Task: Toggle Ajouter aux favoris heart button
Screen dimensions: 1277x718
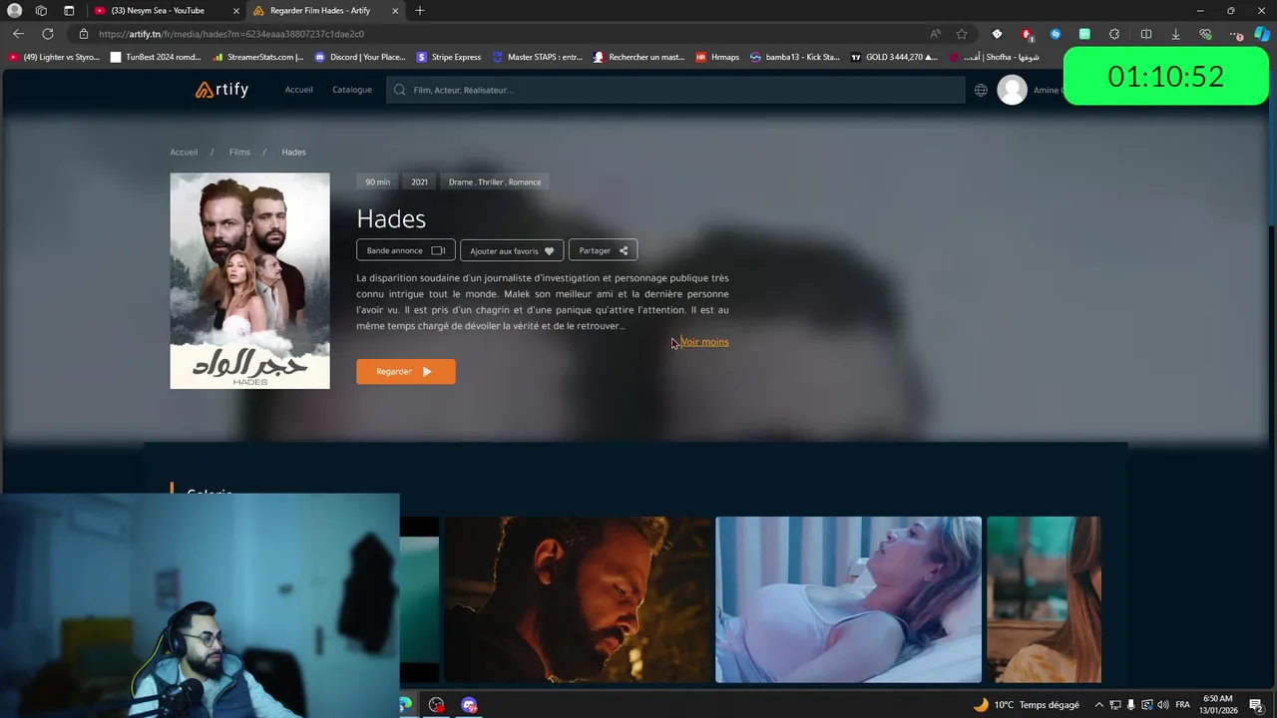Action: click(512, 250)
